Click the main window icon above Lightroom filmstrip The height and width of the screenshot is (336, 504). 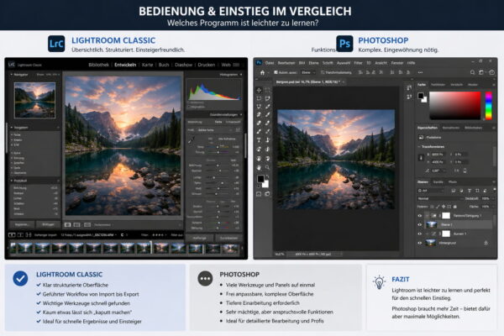(12, 235)
